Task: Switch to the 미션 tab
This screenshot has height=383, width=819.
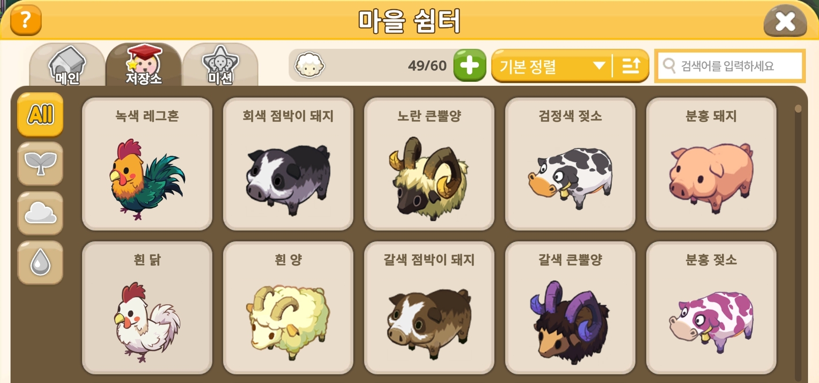Action: pos(220,65)
